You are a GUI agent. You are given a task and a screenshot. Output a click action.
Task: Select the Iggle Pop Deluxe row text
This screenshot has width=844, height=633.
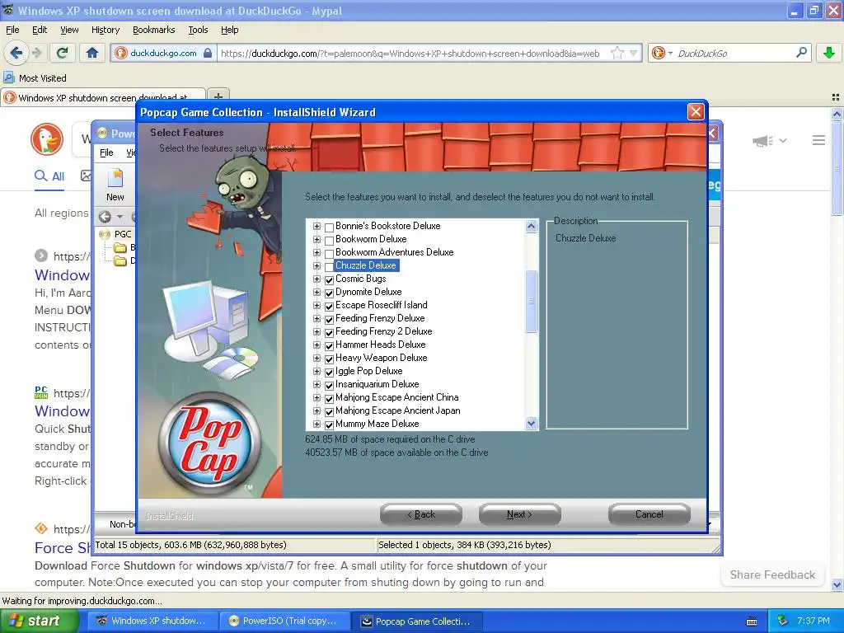click(x=368, y=371)
